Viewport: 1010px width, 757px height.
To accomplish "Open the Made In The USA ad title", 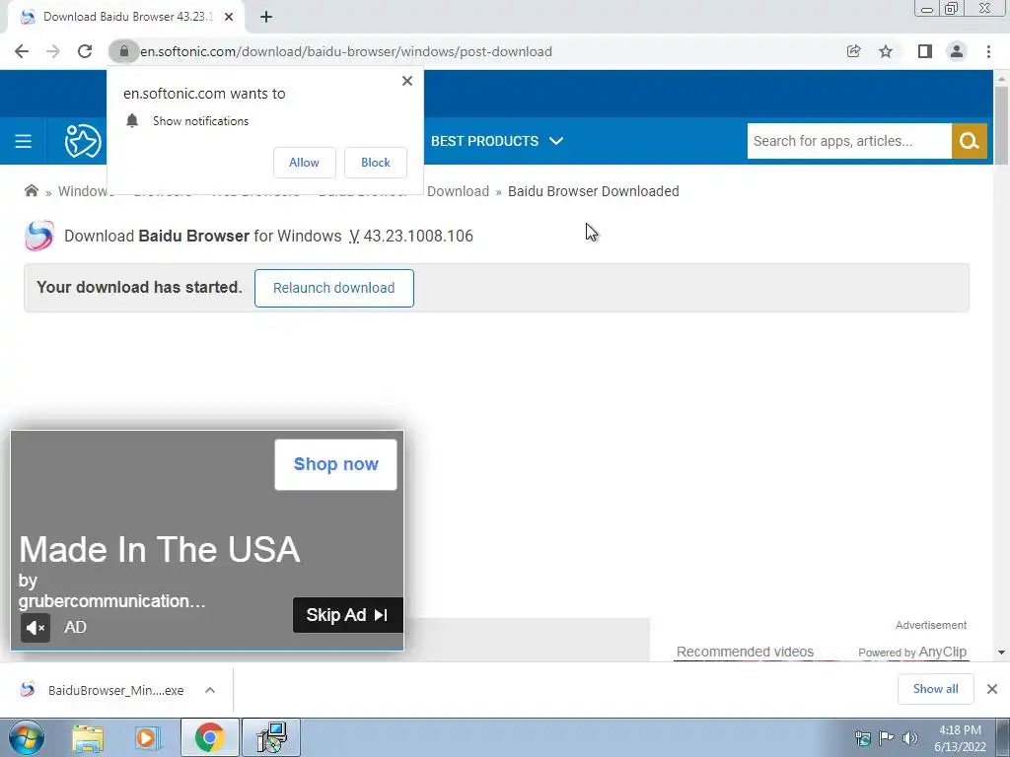I will click(x=159, y=550).
